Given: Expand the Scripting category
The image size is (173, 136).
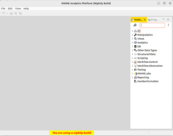Looking at the screenshot, I should (x=132, y=58).
